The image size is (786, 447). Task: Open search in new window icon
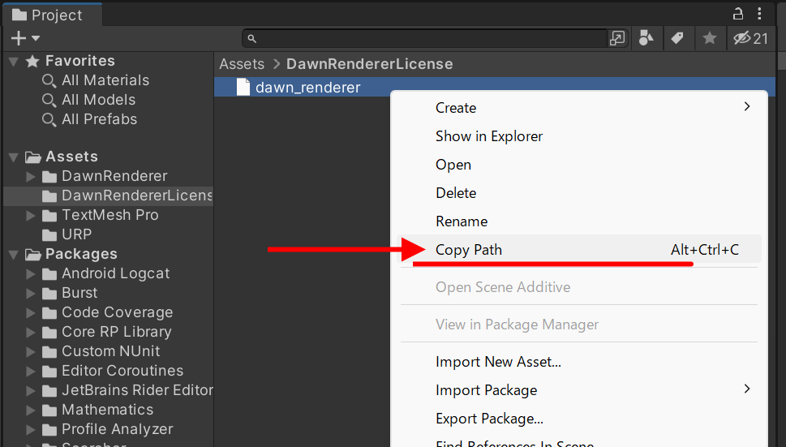click(x=617, y=38)
